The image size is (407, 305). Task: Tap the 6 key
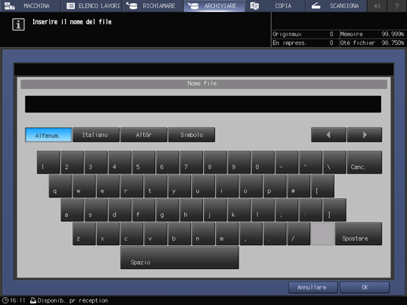pyautogui.click(x=168, y=162)
